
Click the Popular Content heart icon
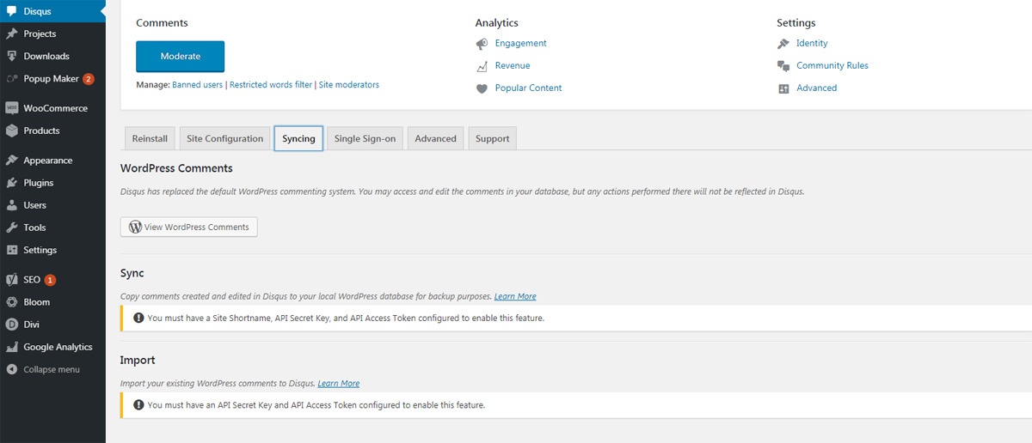click(x=482, y=88)
